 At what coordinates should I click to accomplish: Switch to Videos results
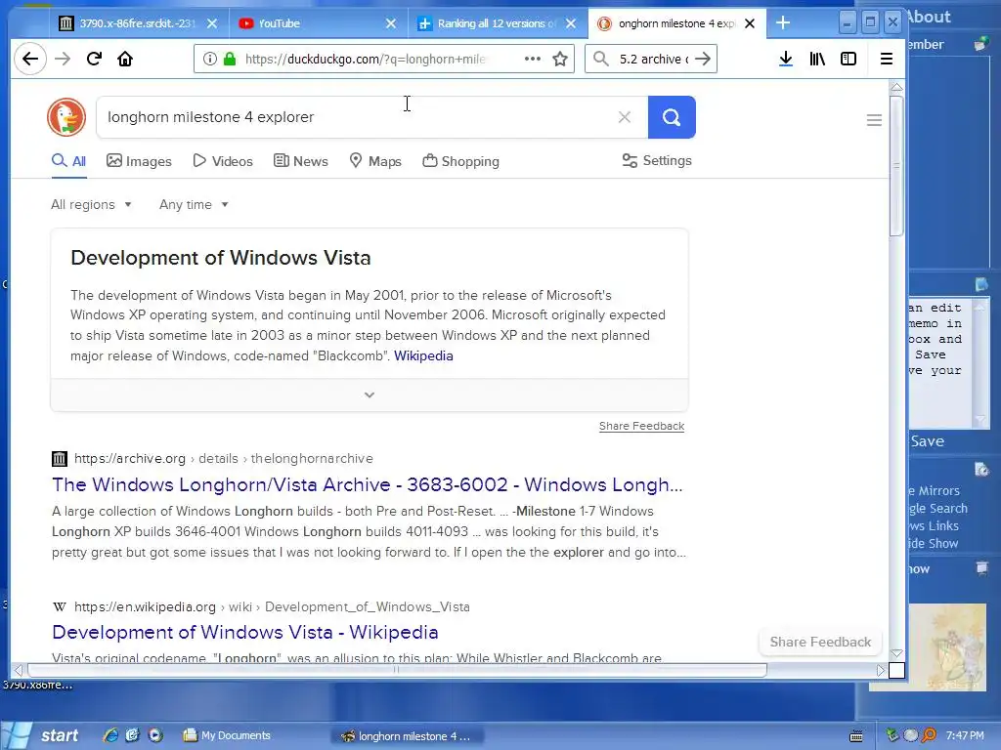(x=223, y=161)
